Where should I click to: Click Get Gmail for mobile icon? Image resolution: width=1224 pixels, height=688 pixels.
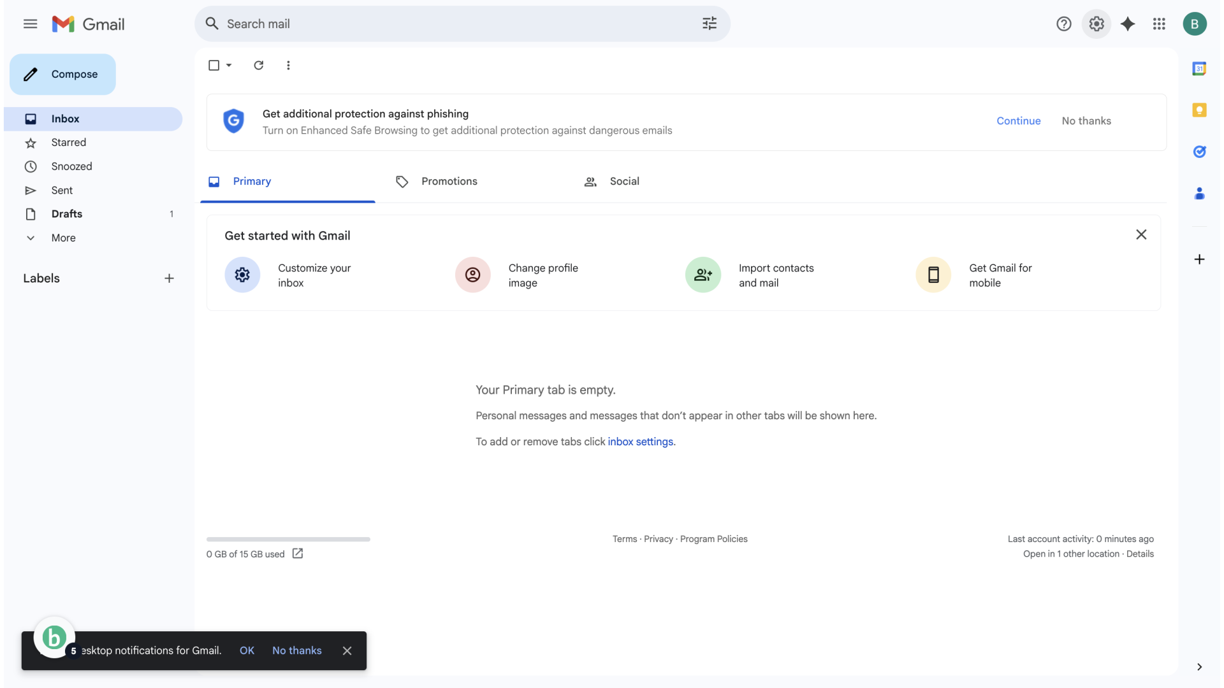coord(933,275)
